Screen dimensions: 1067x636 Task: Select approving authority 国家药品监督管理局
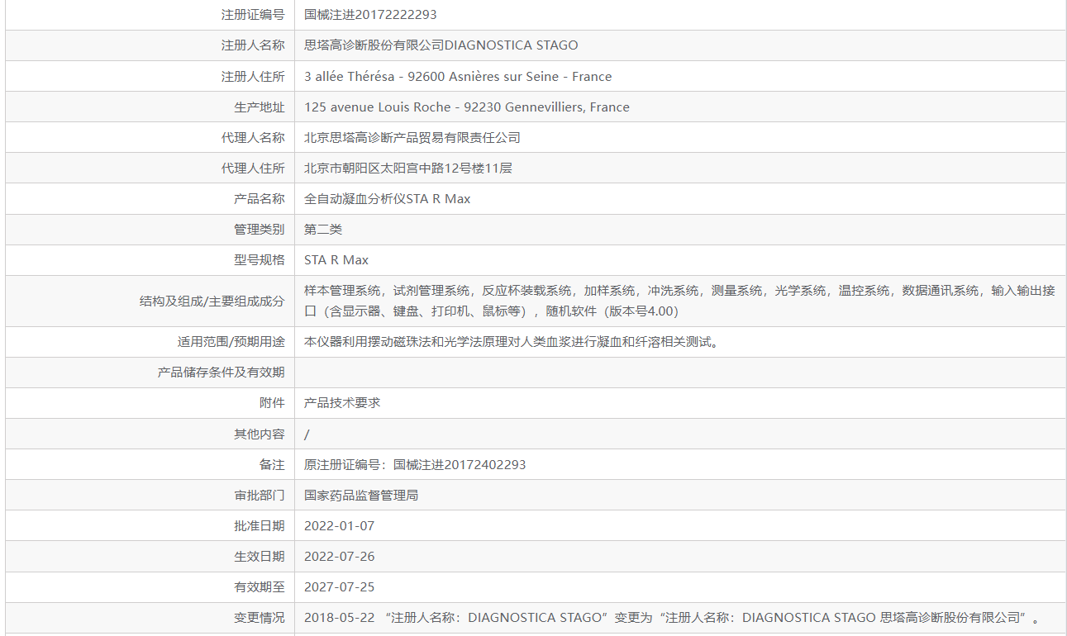click(361, 495)
